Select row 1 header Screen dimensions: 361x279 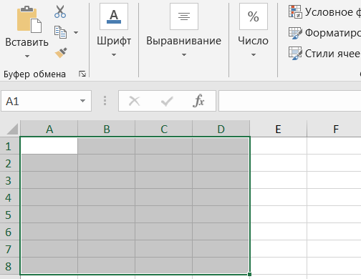(9, 146)
